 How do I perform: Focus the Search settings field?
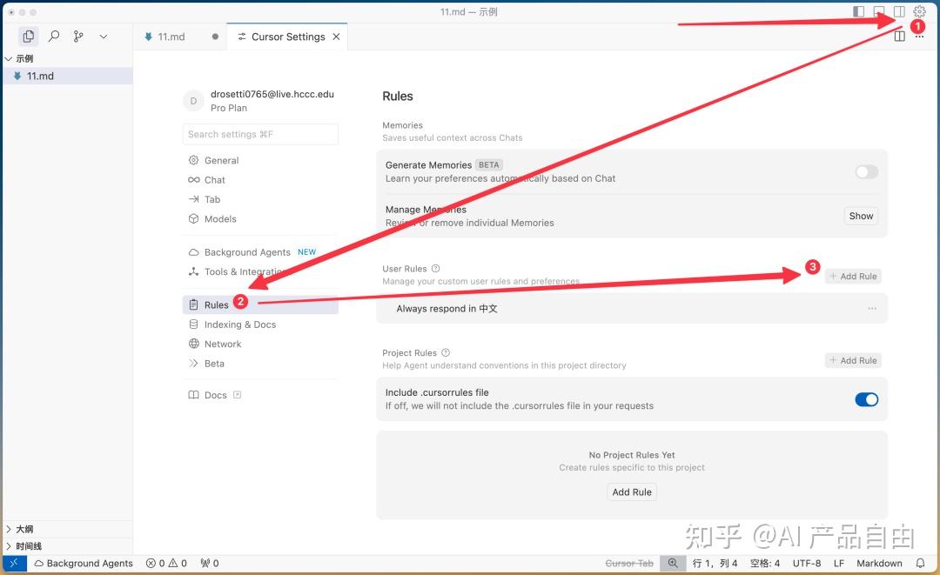260,134
